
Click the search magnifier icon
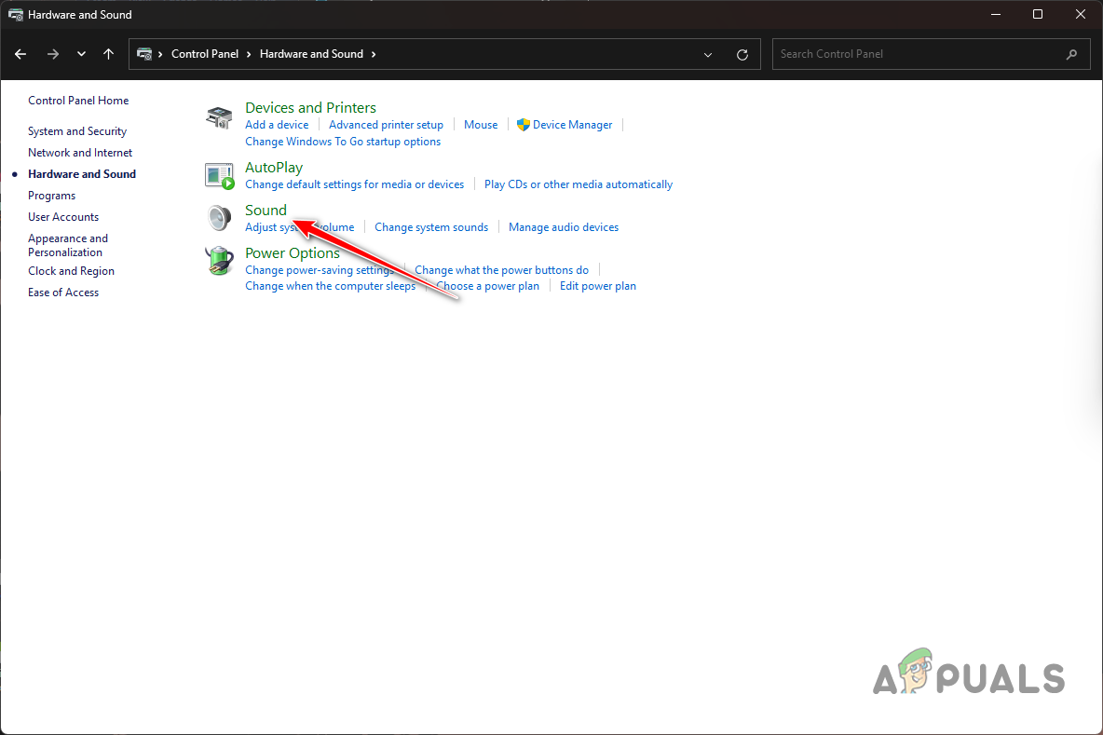[1071, 54]
